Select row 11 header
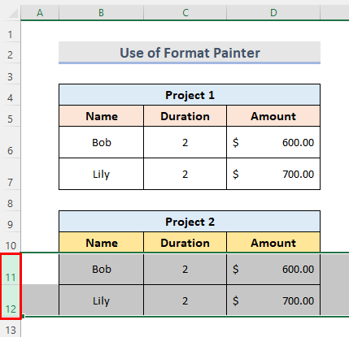 11,269
